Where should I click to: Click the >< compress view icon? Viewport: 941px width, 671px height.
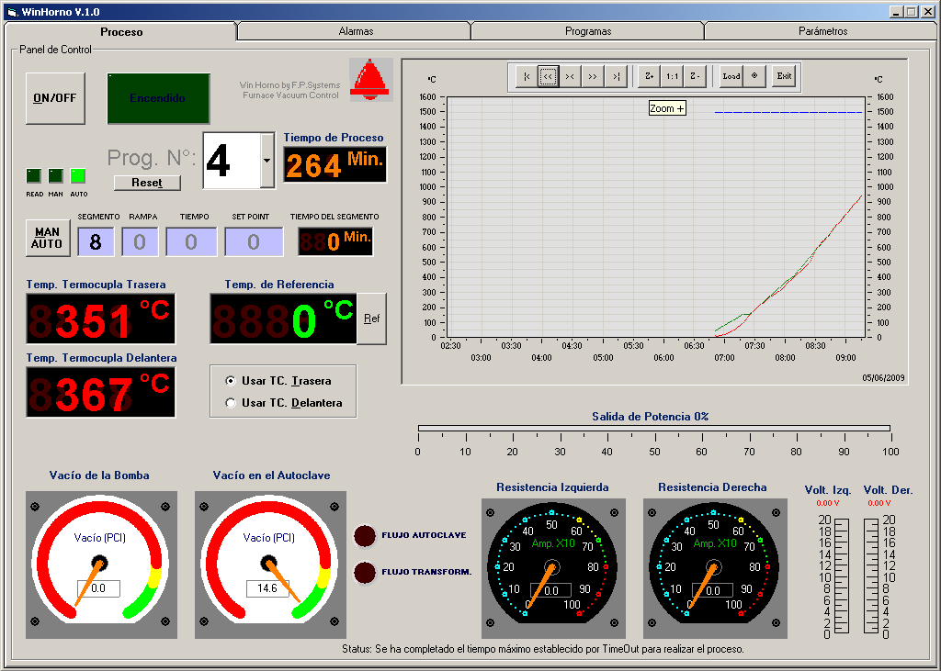570,77
